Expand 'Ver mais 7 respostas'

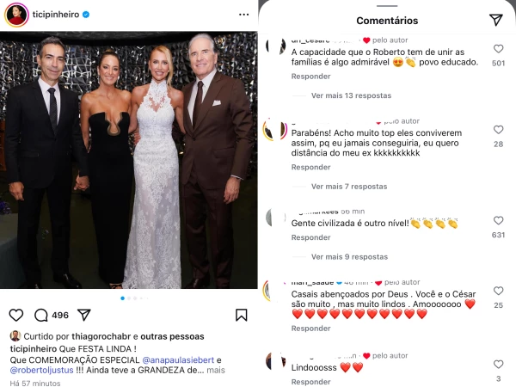(349, 186)
